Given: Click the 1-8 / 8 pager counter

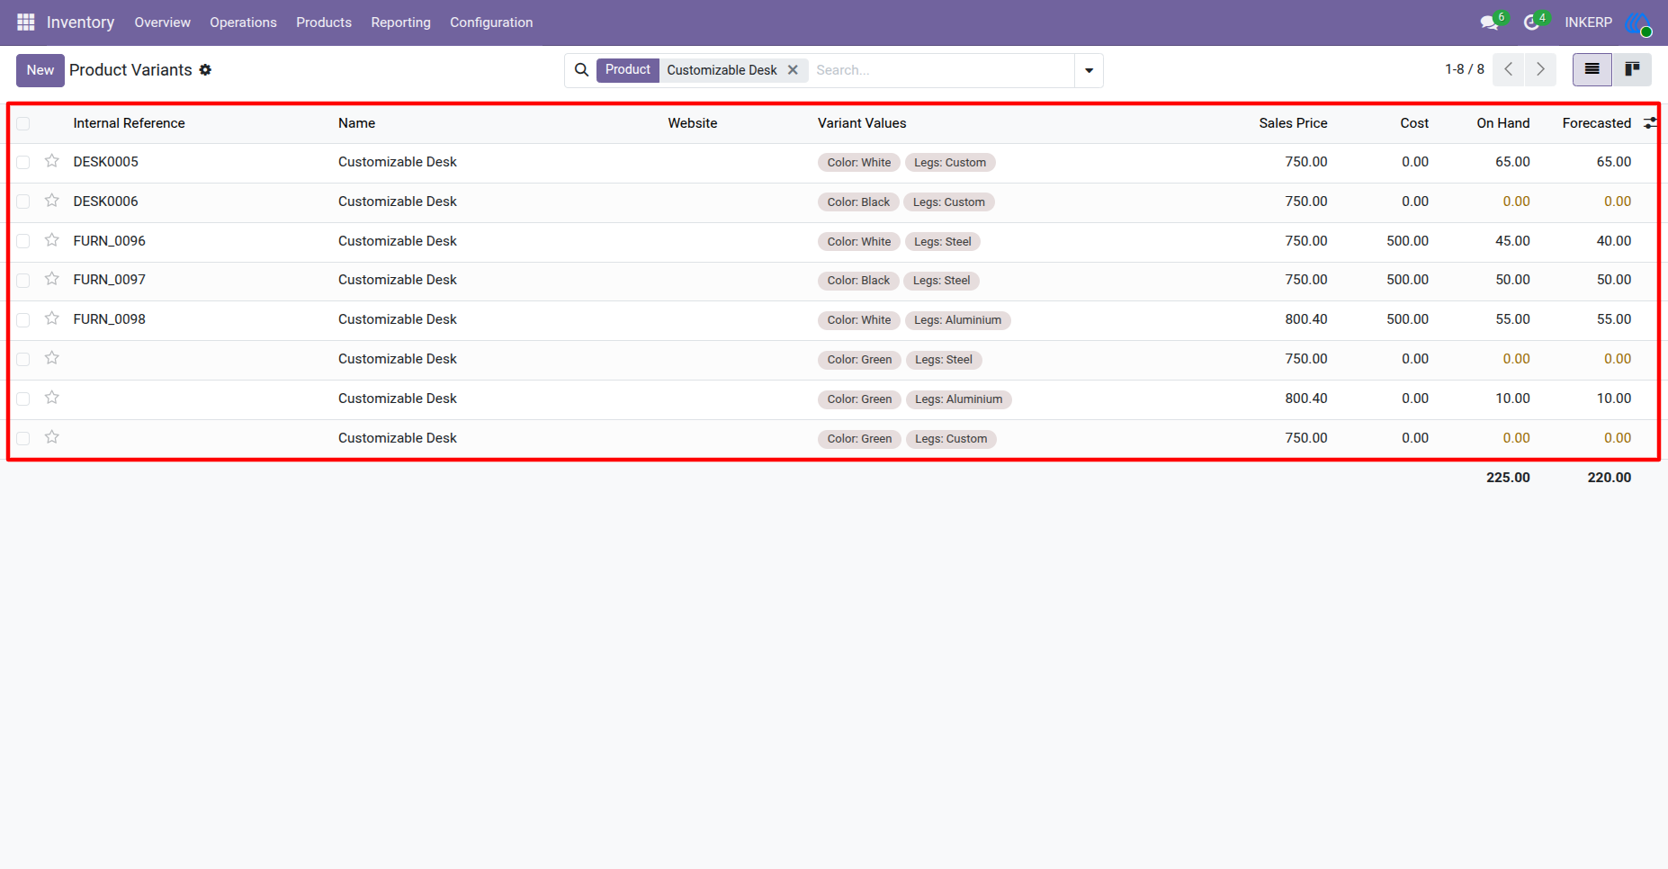Looking at the screenshot, I should 1465,69.
